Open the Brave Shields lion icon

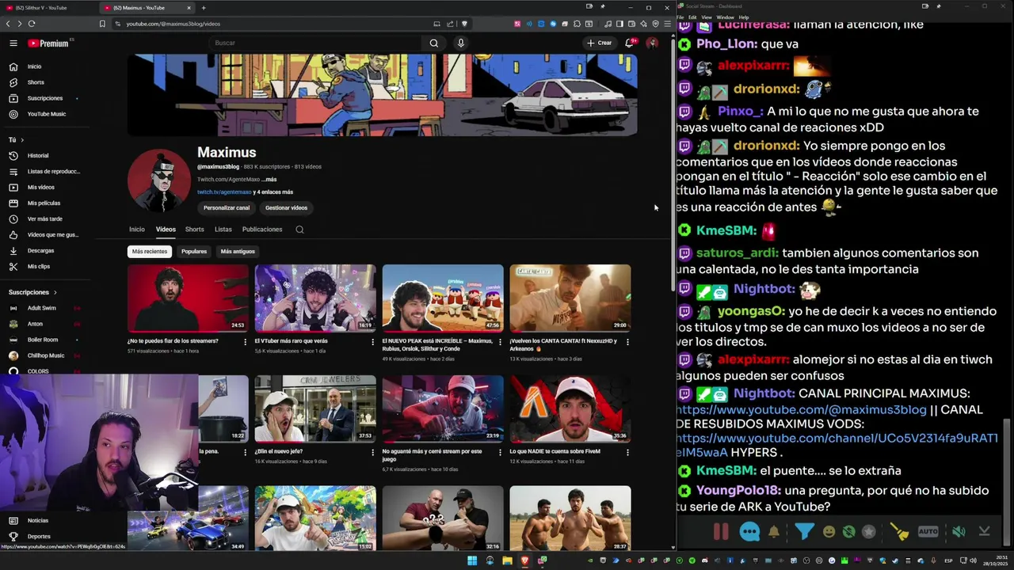[x=464, y=24]
